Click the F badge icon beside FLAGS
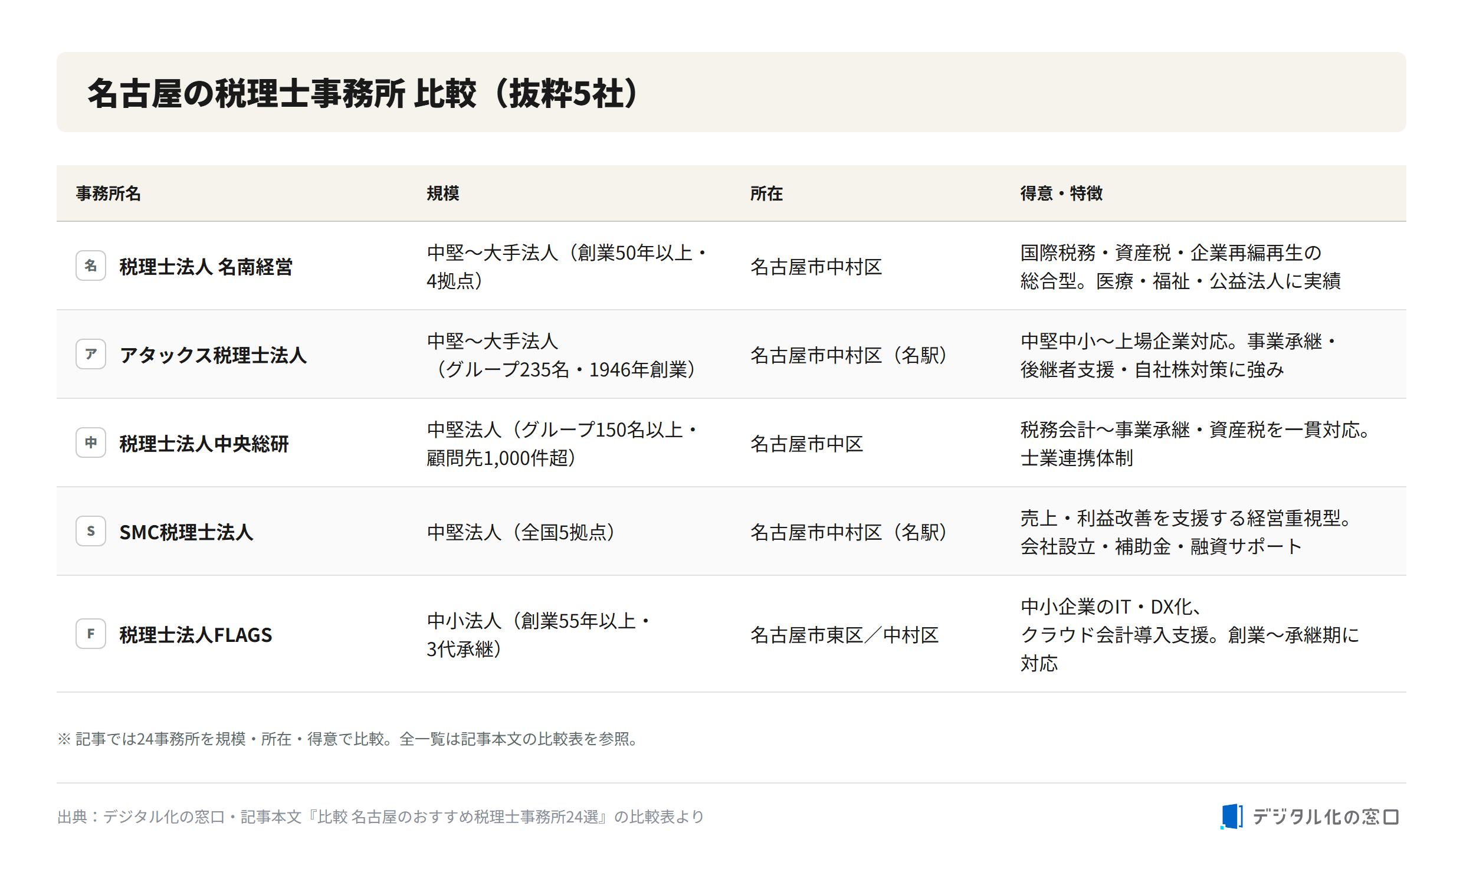Image resolution: width=1463 pixels, height=885 pixels. pyautogui.click(x=91, y=634)
